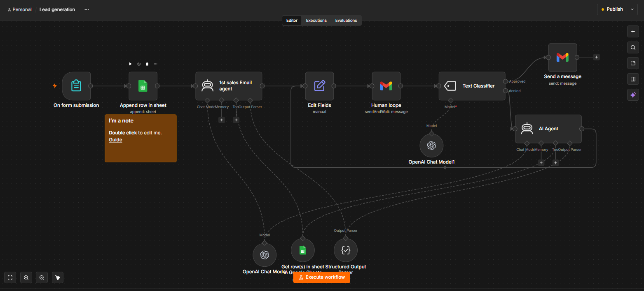
Task: Select the OpenAI Chat Model1 node
Action: [x=431, y=145]
